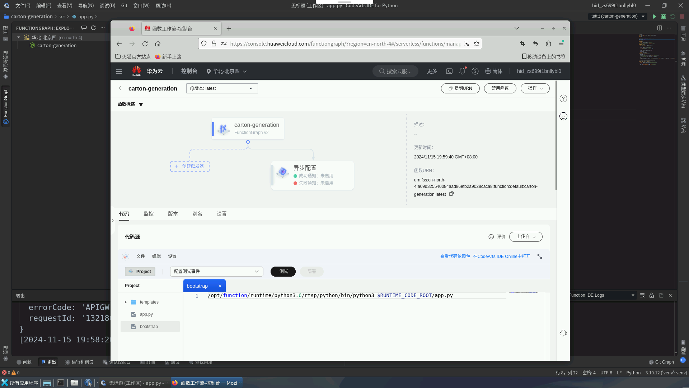Run the IDE green play button
689x388 pixels.
(654, 17)
